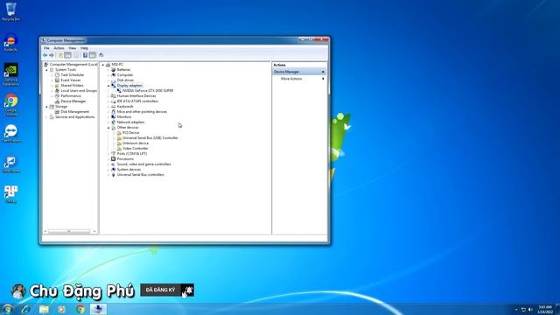Select Event Viewer in the console tree
Screen dimensions: 560x315
point(71,80)
